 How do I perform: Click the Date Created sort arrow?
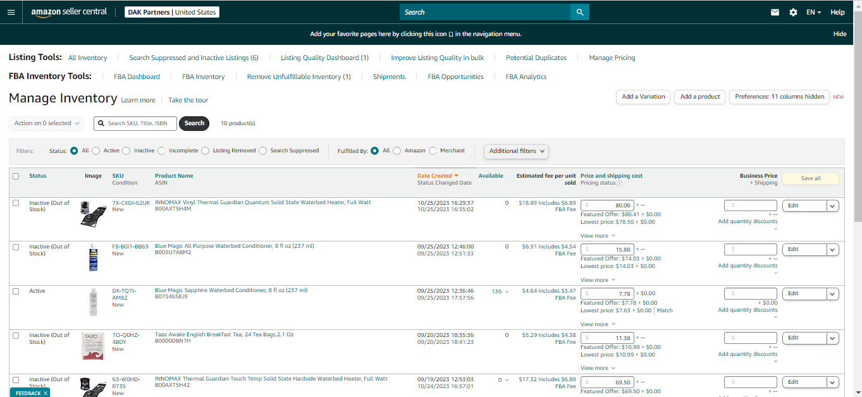click(456, 176)
